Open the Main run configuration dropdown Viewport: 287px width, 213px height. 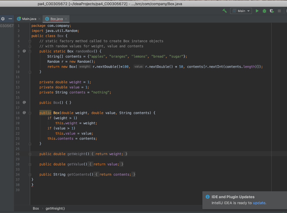coord(241,11)
